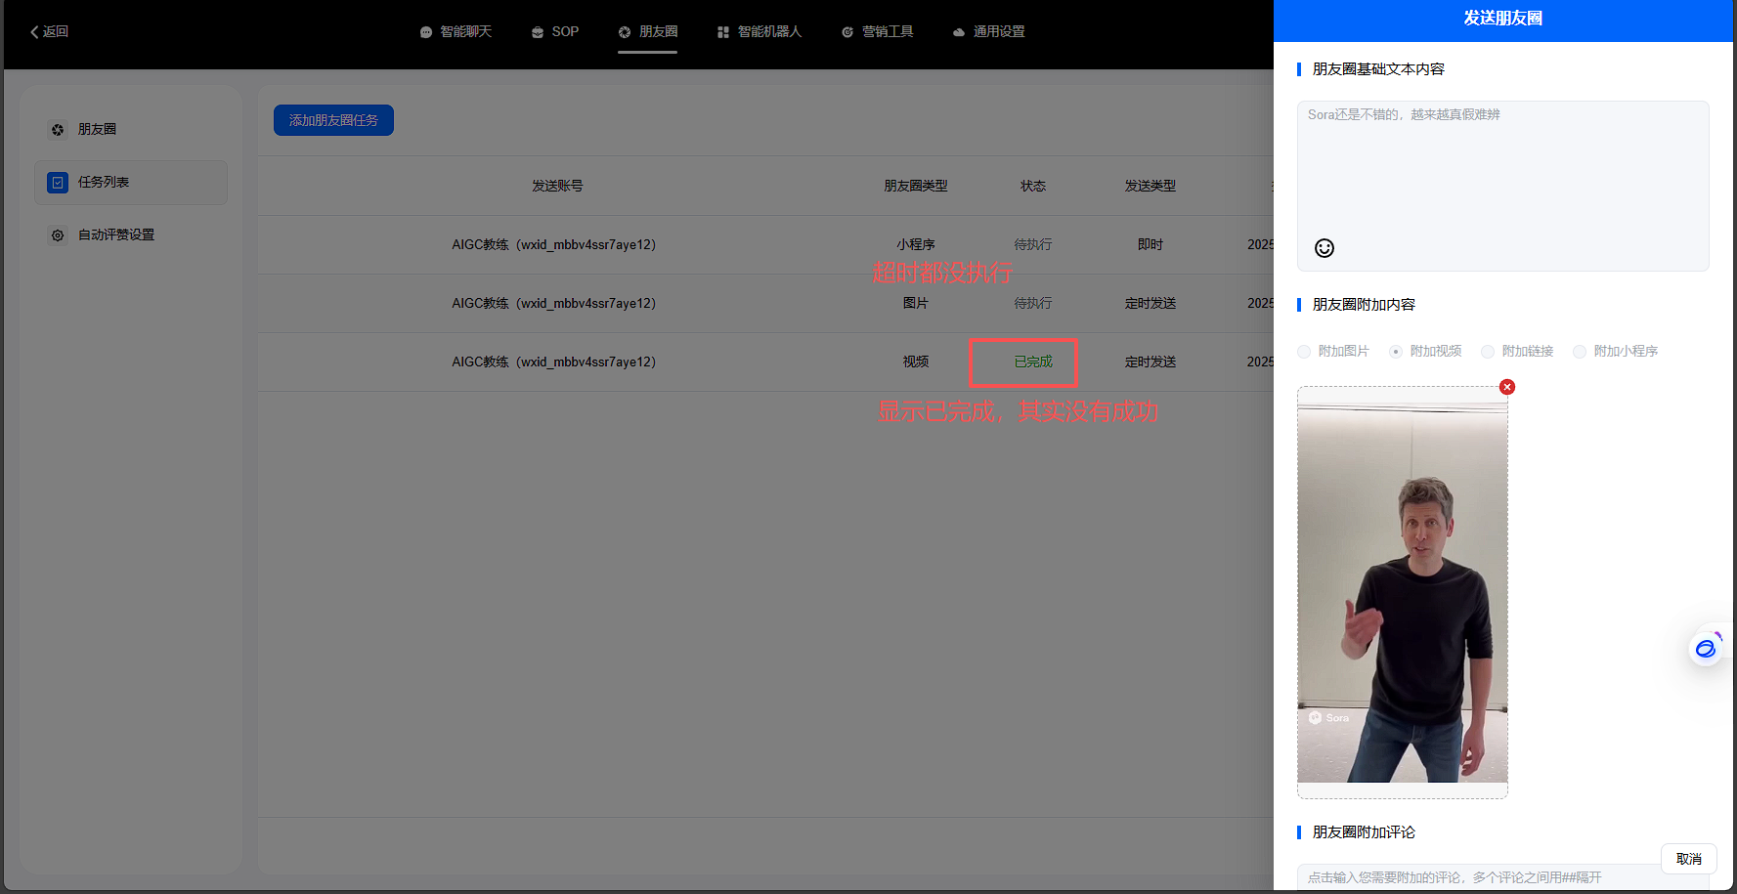Click the attached Sora video thumbnail
The image size is (1737, 894).
coord(1402,593)
